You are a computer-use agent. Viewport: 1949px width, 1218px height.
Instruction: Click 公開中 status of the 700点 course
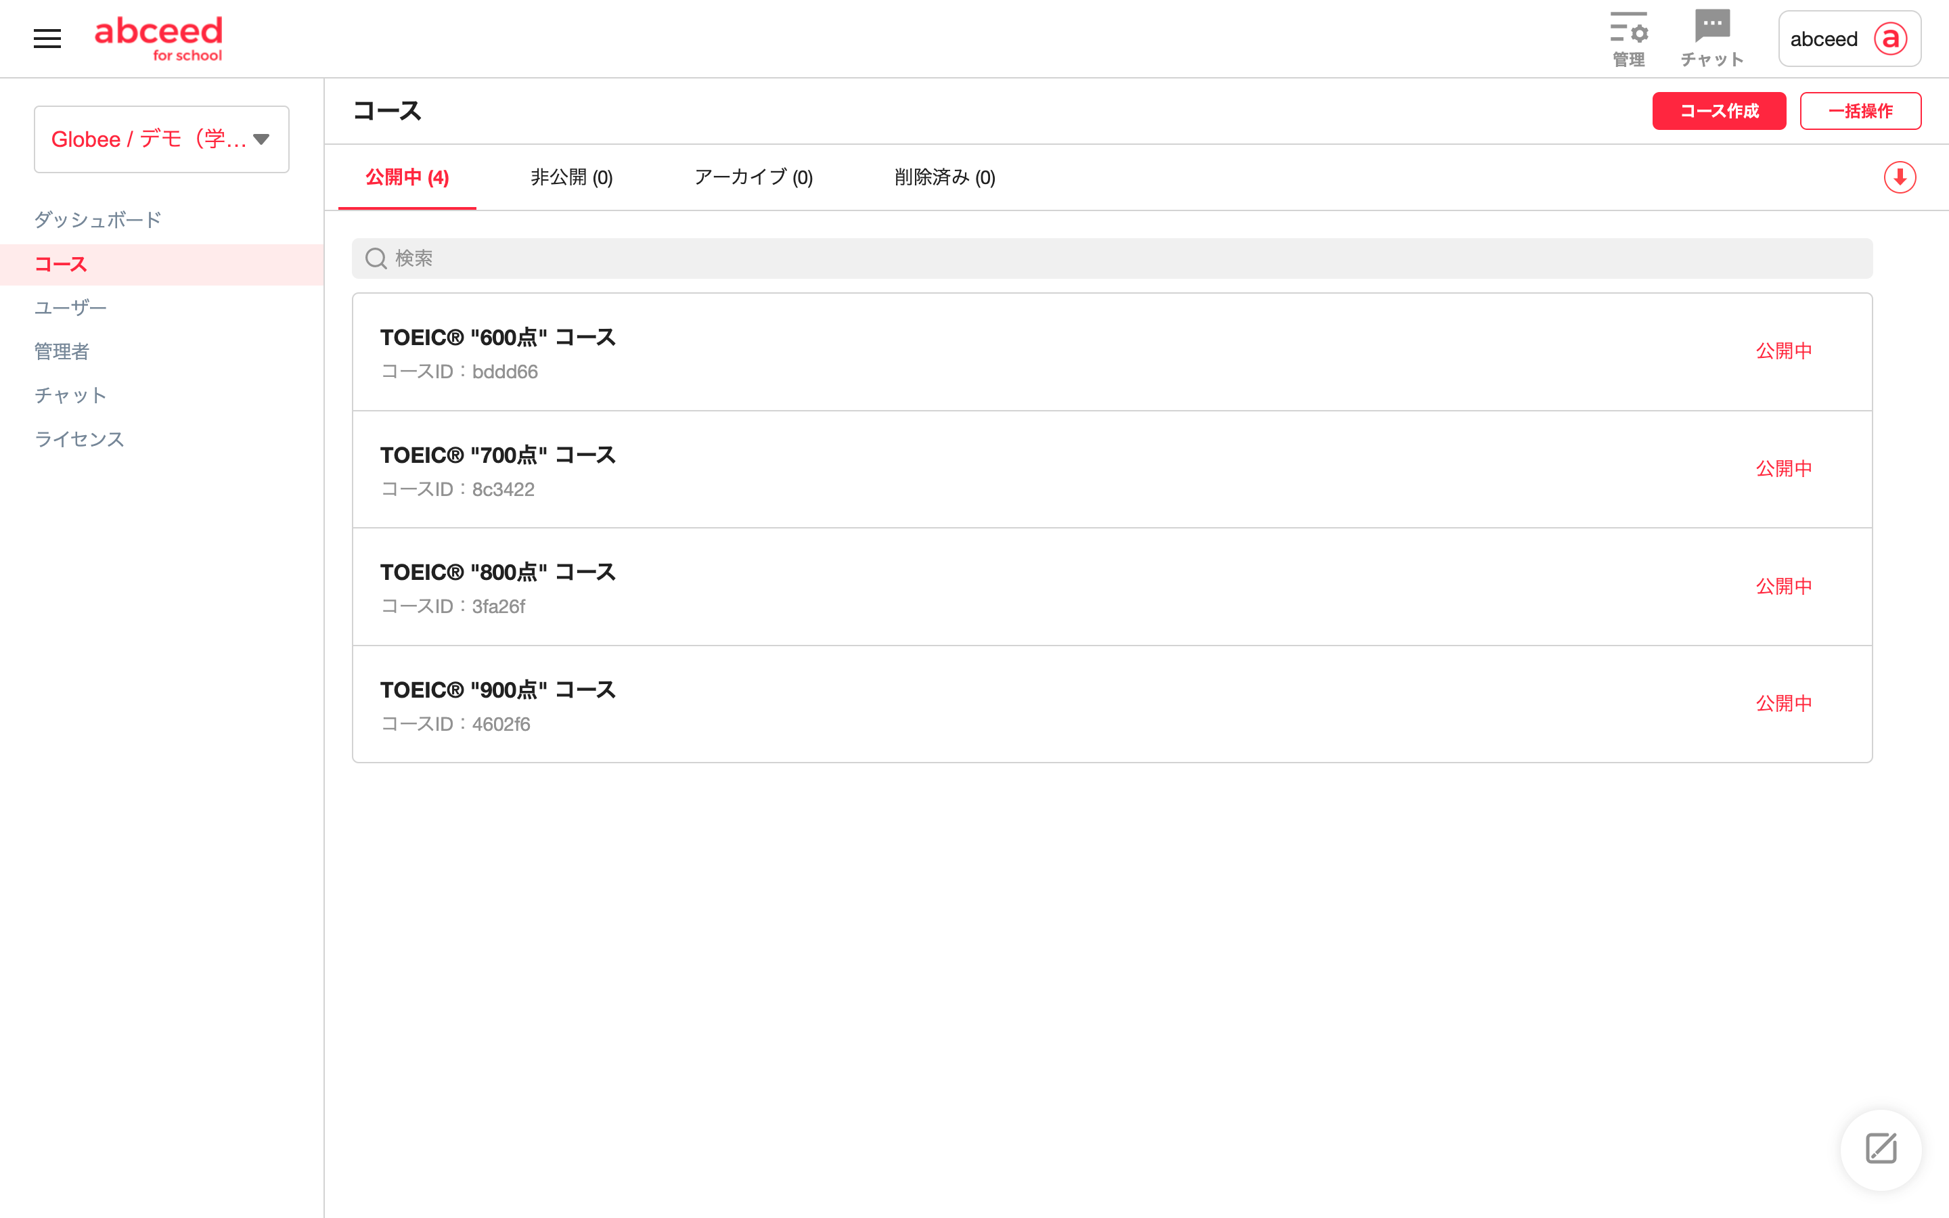(1784, 469)
